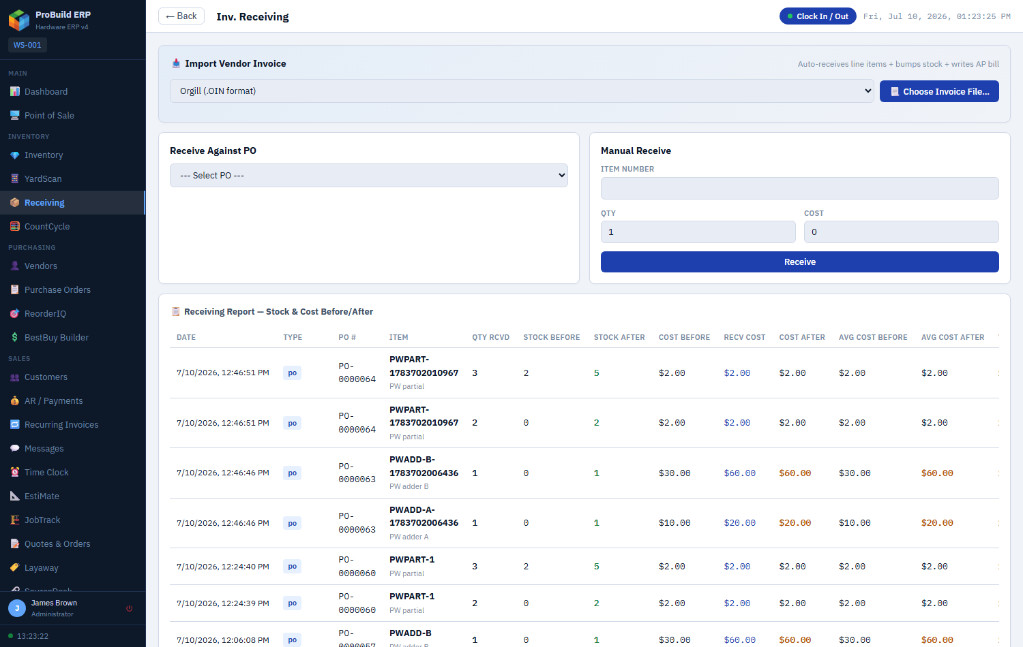Click the Cost input field
The image size is (1023, 647).
click(x=902, y=232)
